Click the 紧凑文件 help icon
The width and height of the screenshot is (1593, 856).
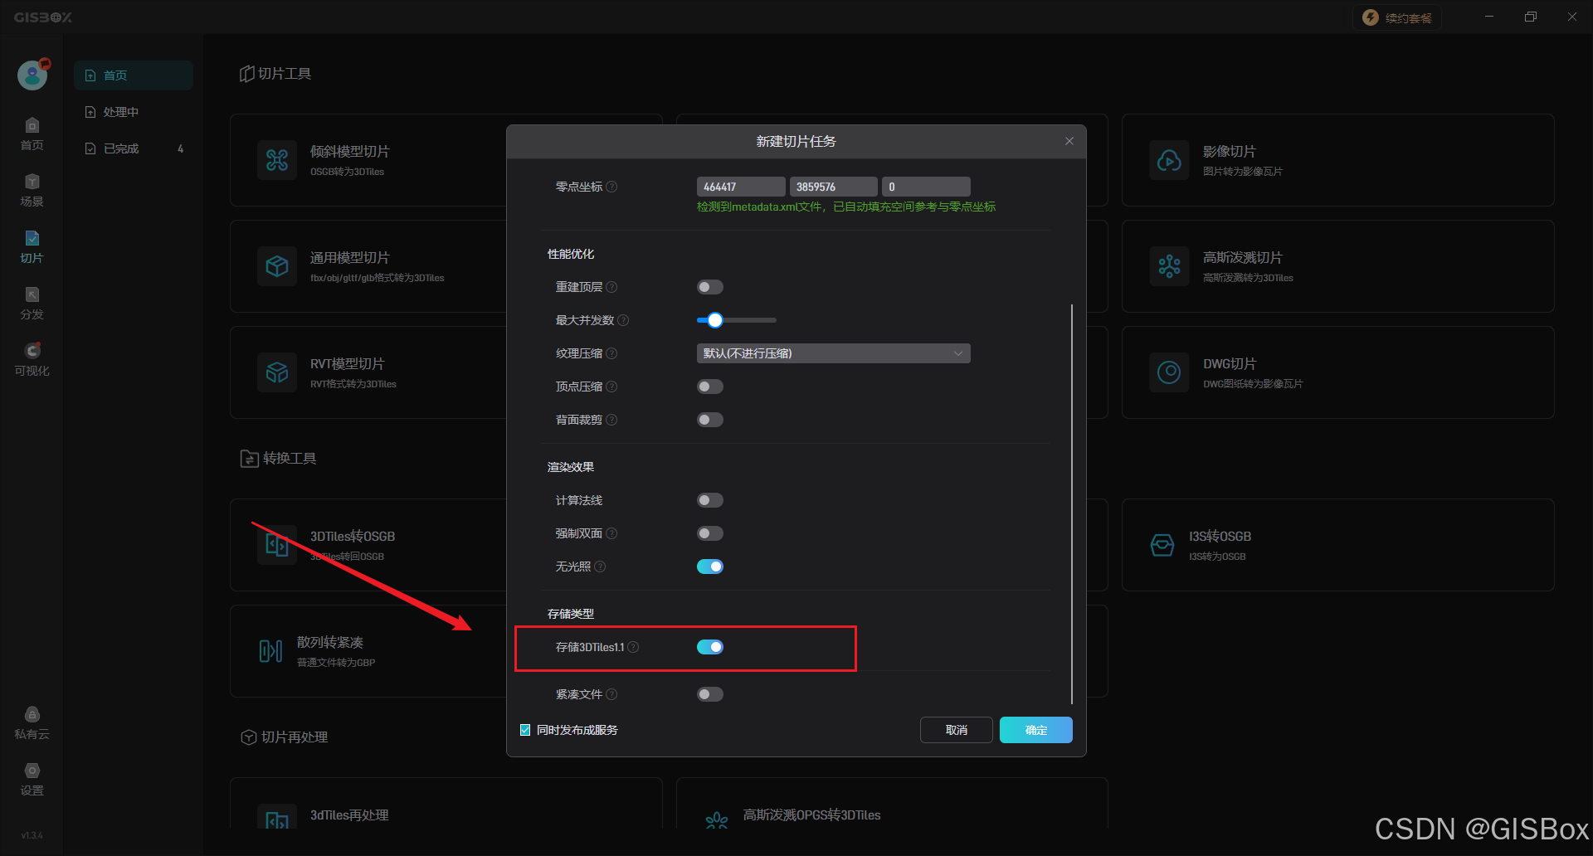pyautogui.click(x=611, y=694)
